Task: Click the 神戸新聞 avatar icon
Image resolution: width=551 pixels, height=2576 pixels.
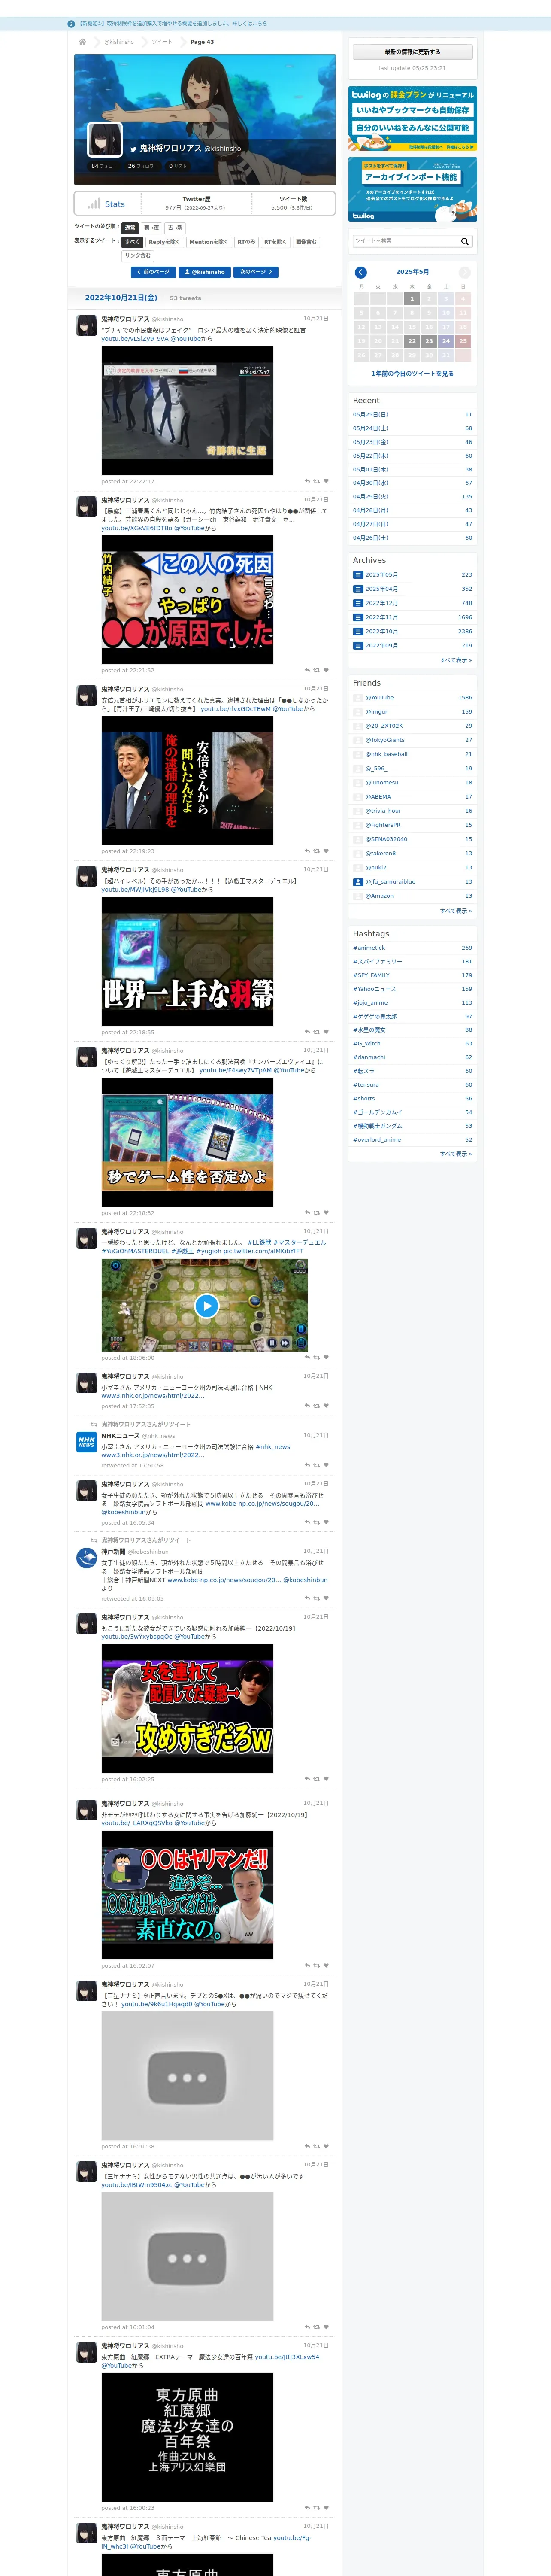Action: [x=87, y=1558]
